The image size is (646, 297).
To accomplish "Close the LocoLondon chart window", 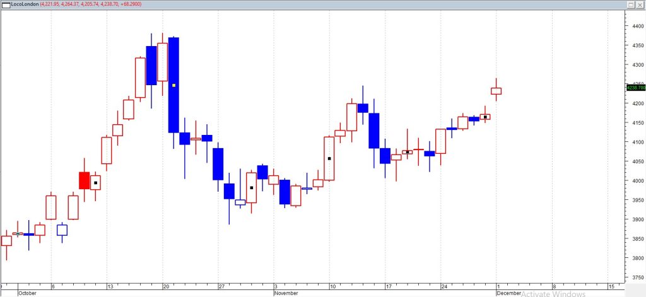I will pyautogui.click(x=639, y=4).
